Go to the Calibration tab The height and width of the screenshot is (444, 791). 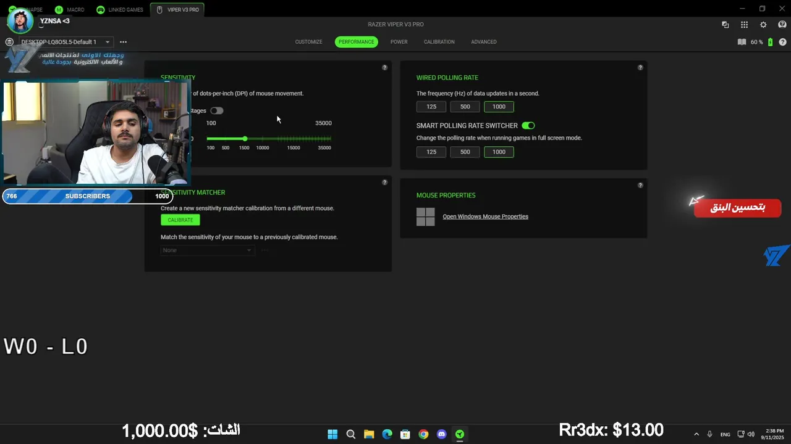439,42
